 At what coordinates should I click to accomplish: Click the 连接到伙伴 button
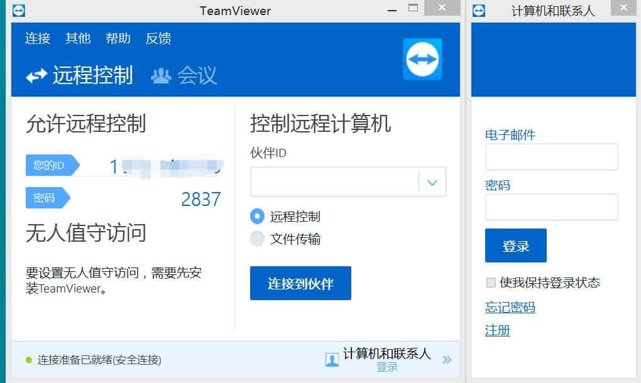pos(300,283)
